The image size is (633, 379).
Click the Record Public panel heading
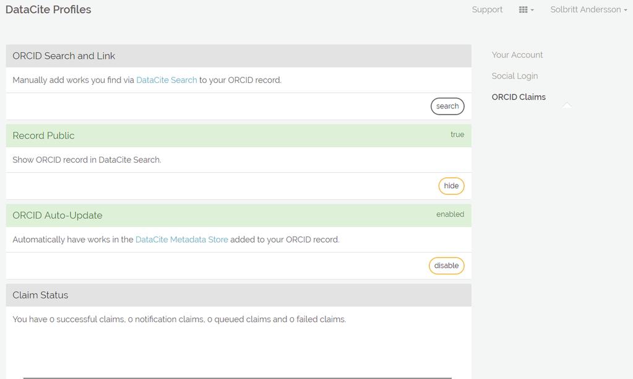pyautogui.click(x=43, y=136)
